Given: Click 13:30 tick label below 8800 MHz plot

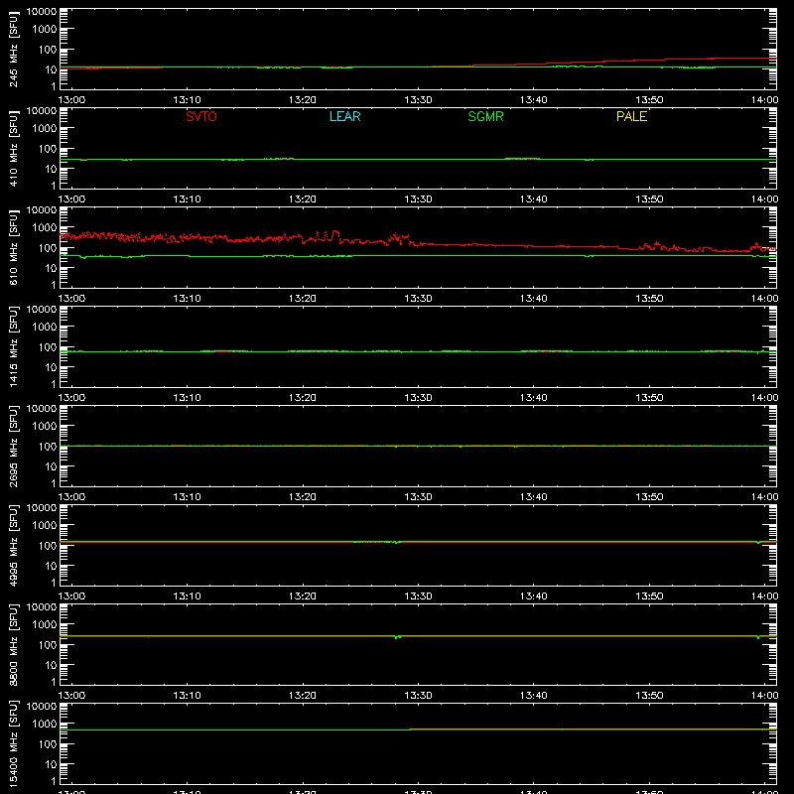Looking at the screenshot, I should [418, 696].
